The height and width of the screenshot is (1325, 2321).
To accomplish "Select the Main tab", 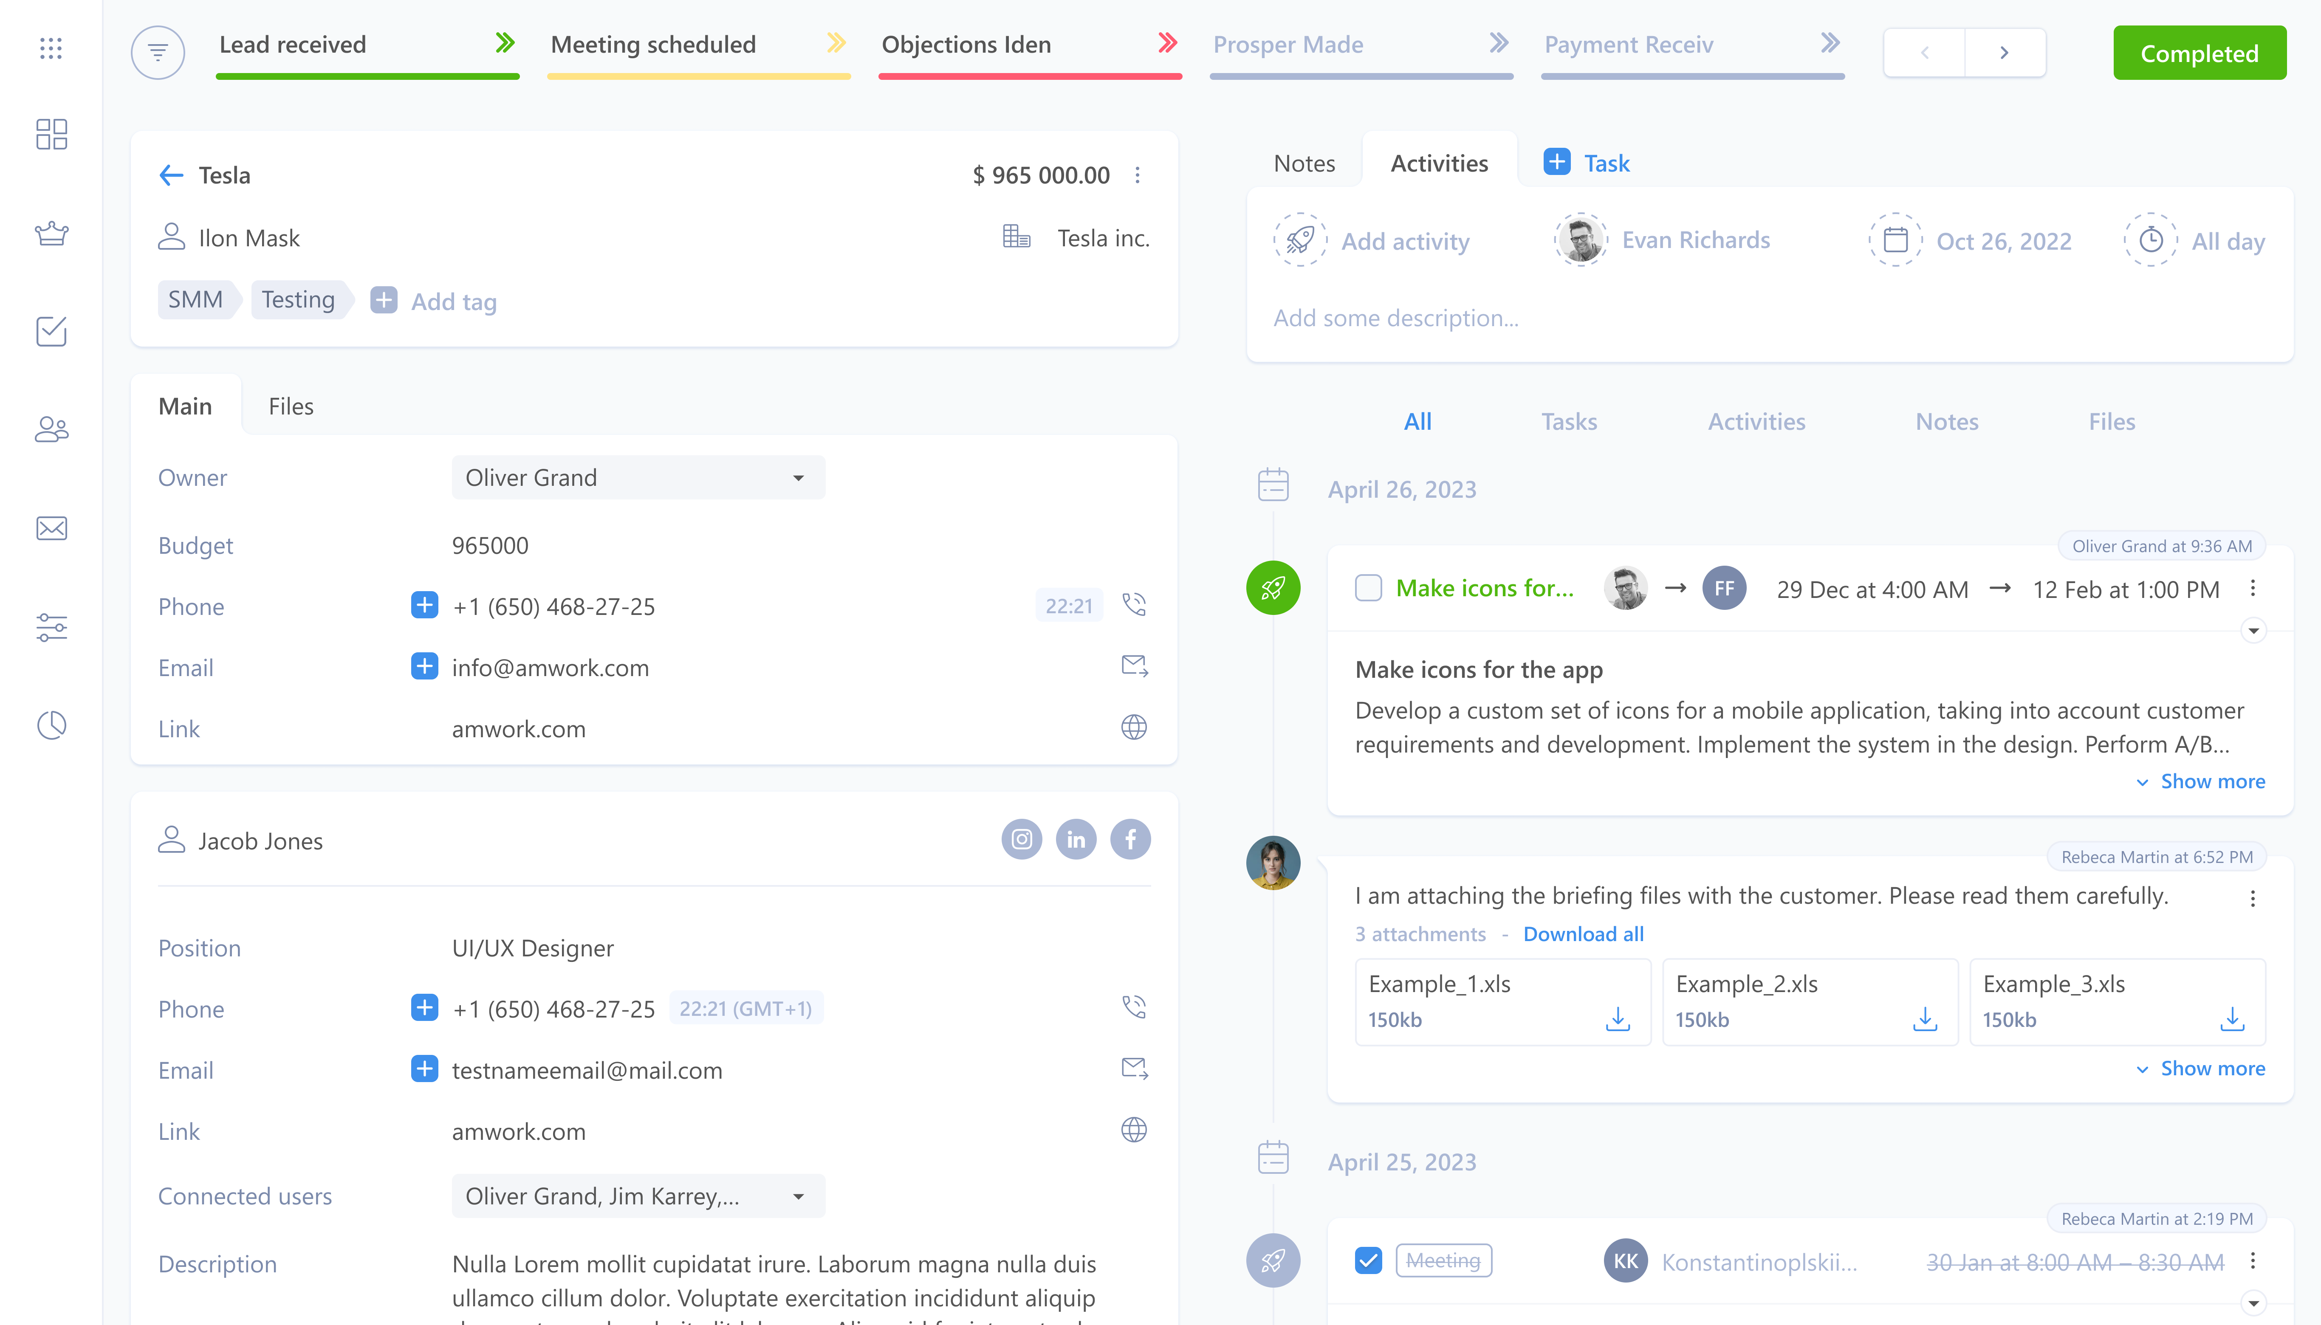I will [x=186, y=406].
